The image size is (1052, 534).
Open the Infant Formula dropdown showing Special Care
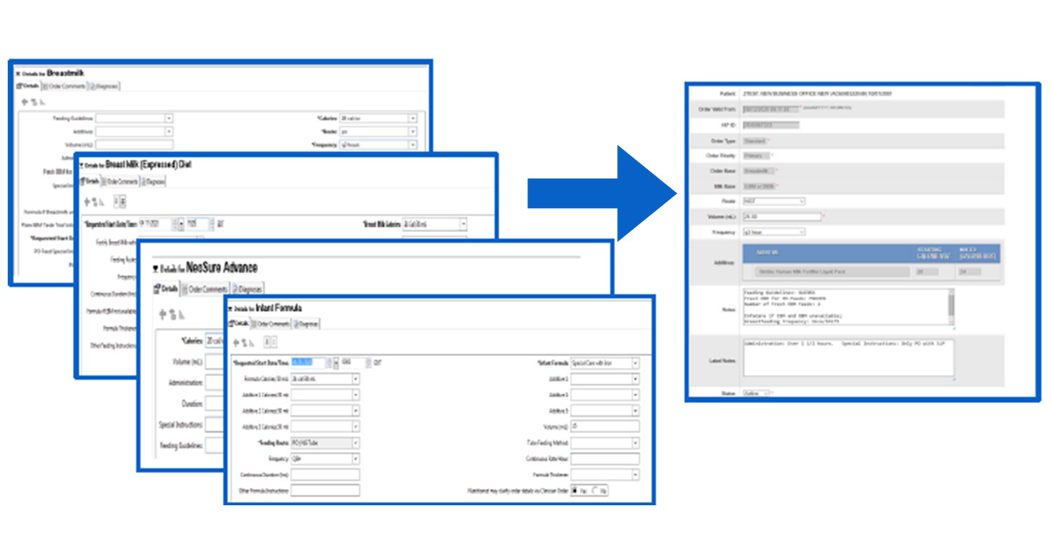[x=635, y=364]
